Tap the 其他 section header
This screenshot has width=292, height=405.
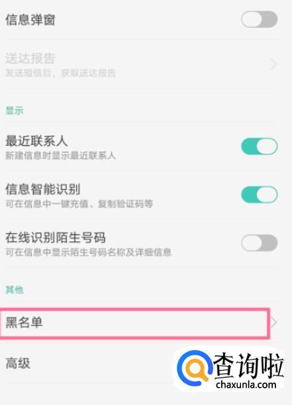tap(15, 290)
